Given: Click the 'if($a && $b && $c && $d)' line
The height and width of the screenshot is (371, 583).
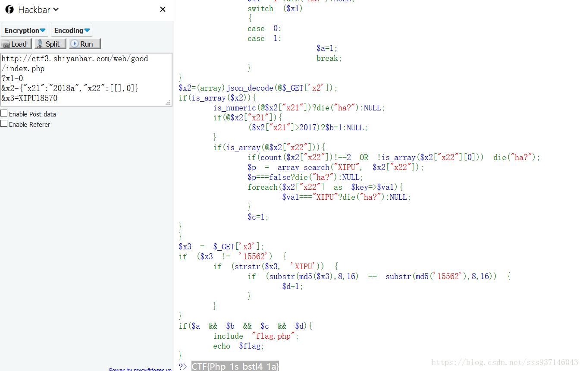Looking at the screenshot, I should pyautogui.click(x=245, y=326).
